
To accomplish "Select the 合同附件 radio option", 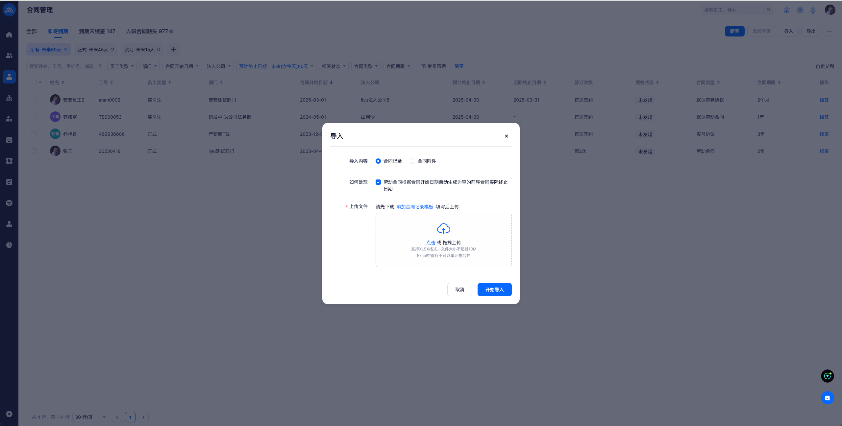I will (x=412, y=161).
